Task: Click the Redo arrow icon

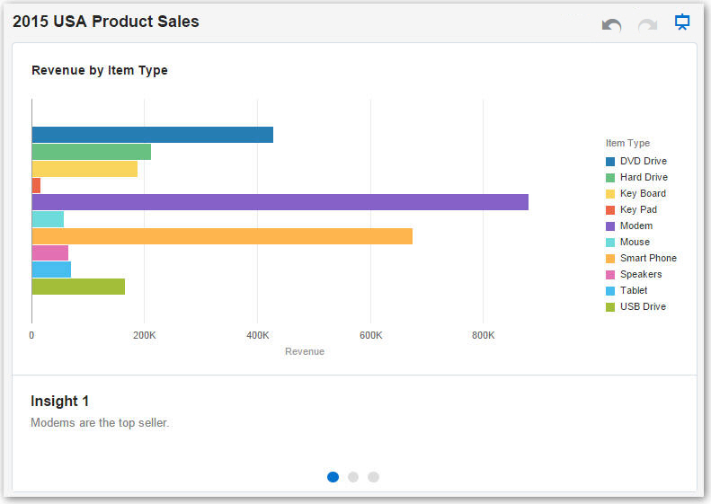Action: pos(647,24)
